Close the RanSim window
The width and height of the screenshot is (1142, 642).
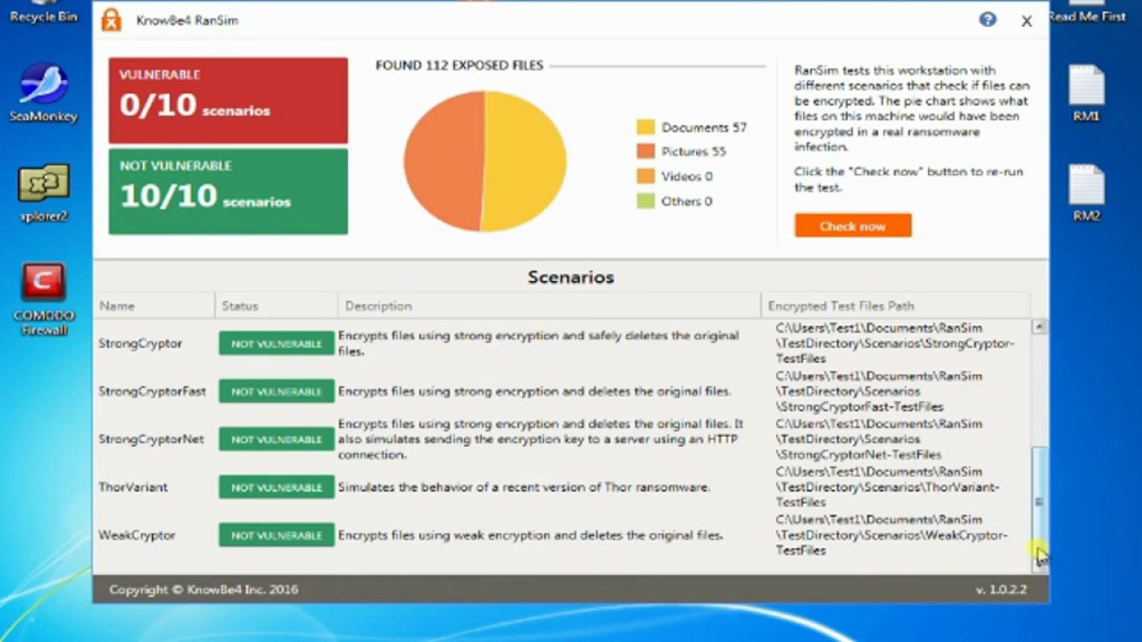[x=1027, y=21]
